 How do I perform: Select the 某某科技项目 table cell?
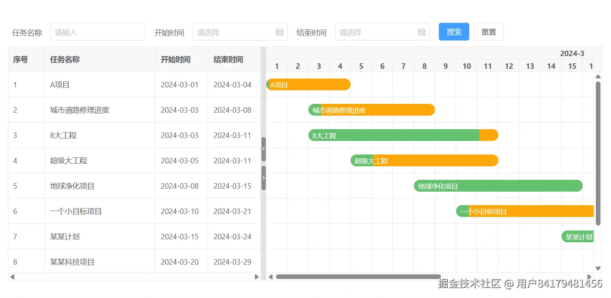pos(100,261)
